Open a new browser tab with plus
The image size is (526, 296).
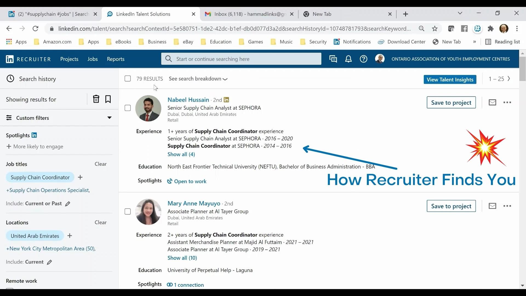click(406, 14)
